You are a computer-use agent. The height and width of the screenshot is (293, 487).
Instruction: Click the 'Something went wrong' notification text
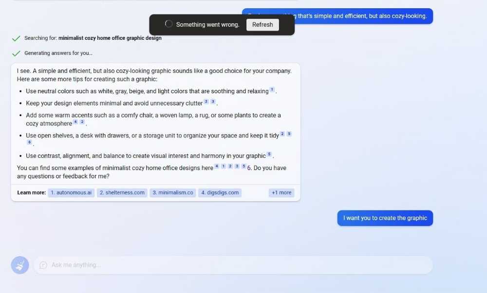(x=207, y=25)
